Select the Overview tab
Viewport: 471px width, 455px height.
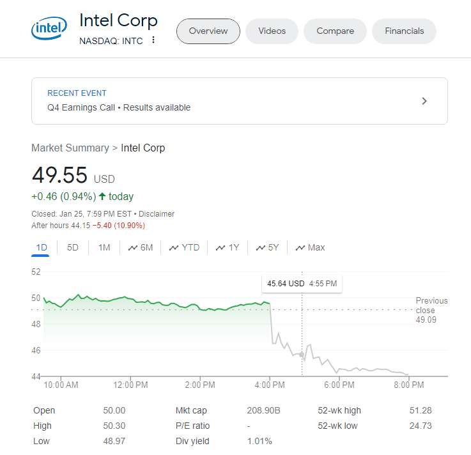[208, 31]
